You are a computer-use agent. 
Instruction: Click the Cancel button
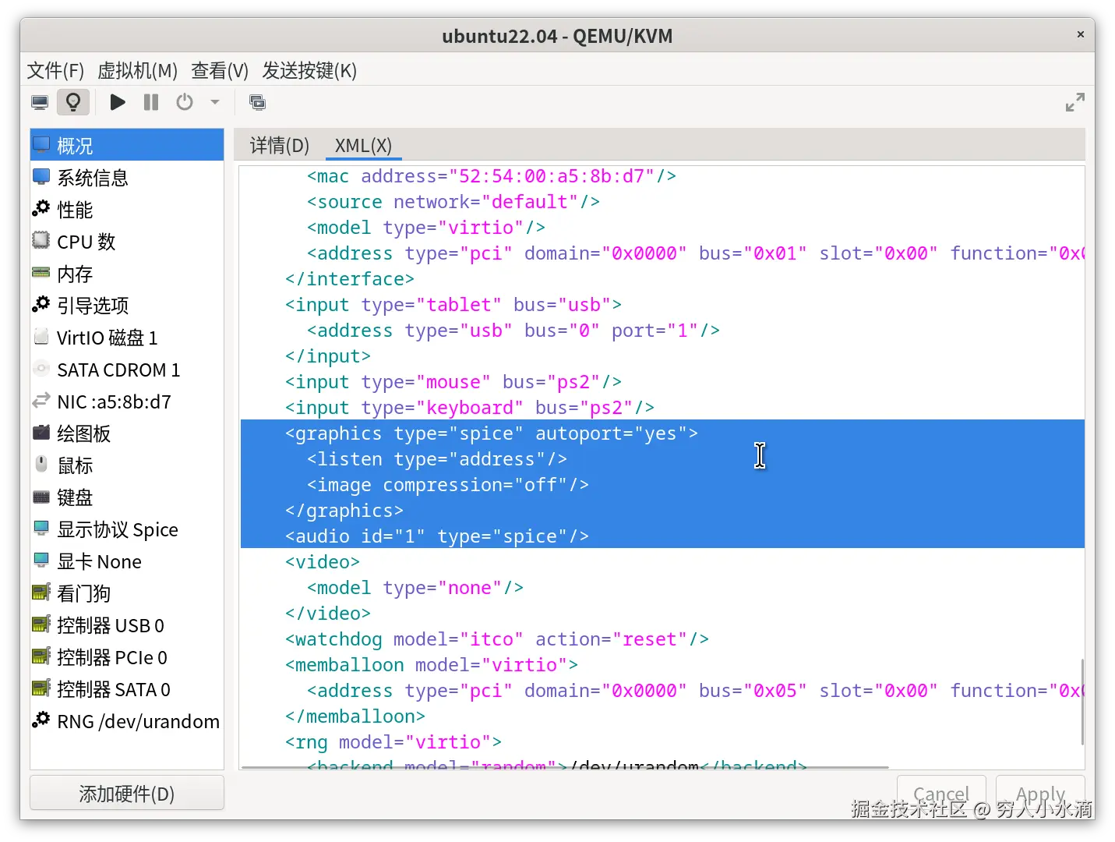941,794
